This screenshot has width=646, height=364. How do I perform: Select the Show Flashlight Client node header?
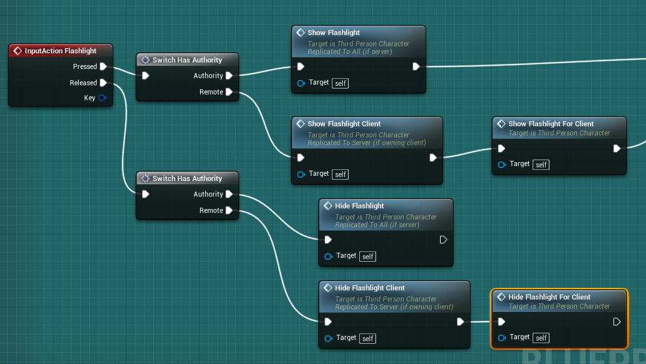coord(366,133)
